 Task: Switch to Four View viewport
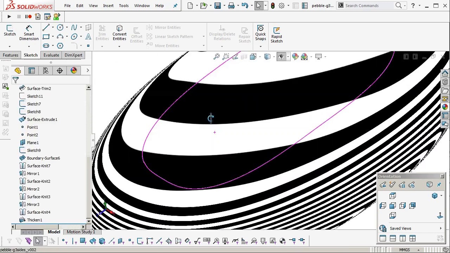click(412, 239)
